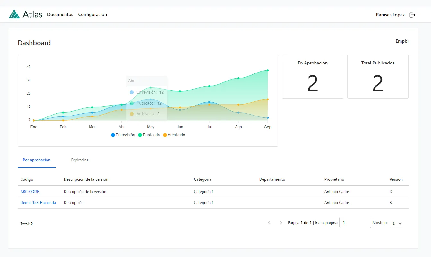Sort by the Código column header

[27, 179]
